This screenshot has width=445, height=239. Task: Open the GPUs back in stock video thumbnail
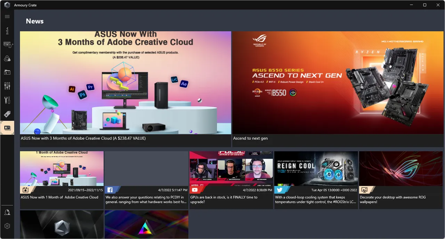[231, 169]
